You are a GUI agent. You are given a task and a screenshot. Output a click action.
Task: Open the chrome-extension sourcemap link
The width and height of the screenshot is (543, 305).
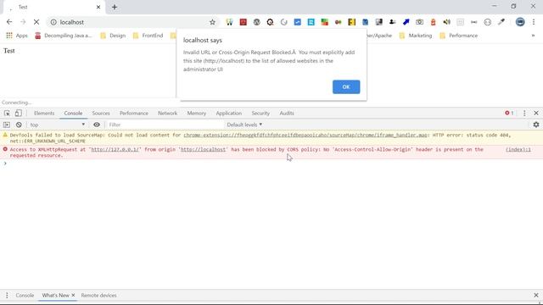(x=305, y=135)
